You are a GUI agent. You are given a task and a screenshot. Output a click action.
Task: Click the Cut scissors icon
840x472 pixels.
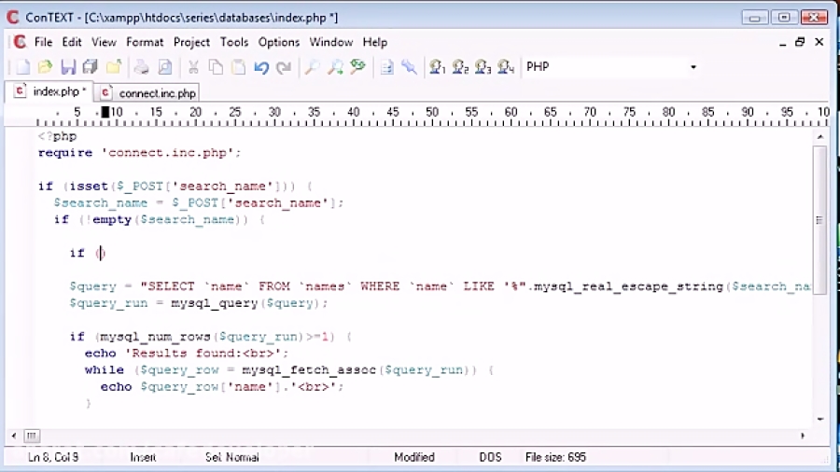click(193, 67)
